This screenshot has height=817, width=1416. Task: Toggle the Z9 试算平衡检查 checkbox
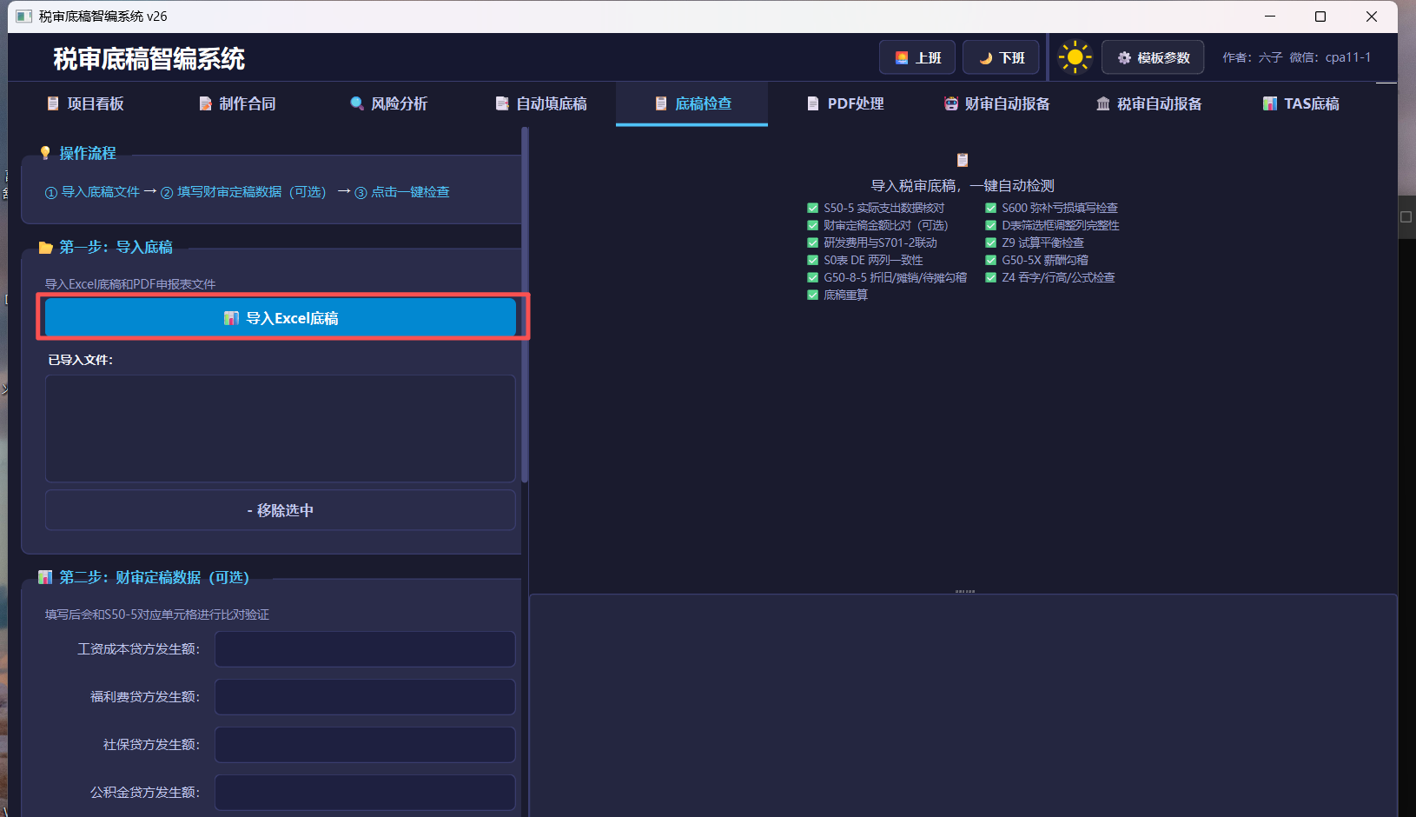pyautogui.click(x=991, y=242)
